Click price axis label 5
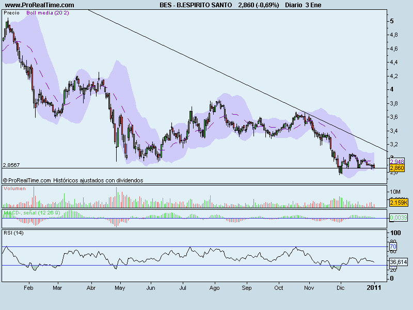413x310 pixels. click(392, 21)
